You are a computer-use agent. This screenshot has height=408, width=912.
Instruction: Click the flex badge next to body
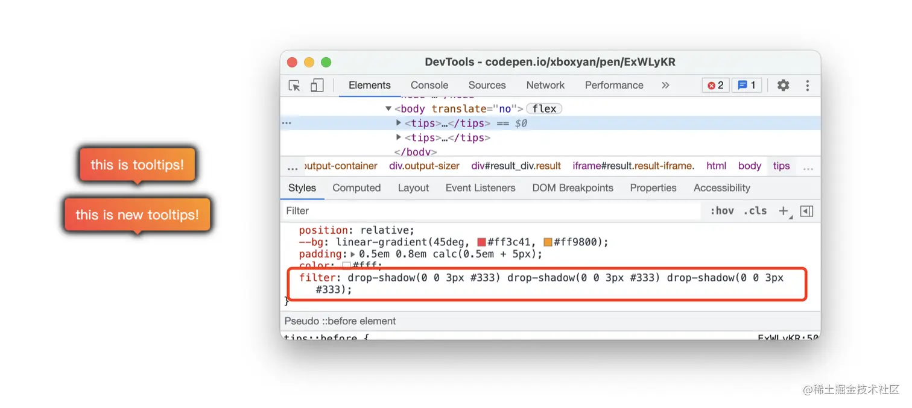(x=544, y=108)
